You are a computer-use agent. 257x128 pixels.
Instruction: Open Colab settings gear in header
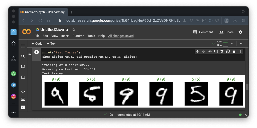[240, 32]
